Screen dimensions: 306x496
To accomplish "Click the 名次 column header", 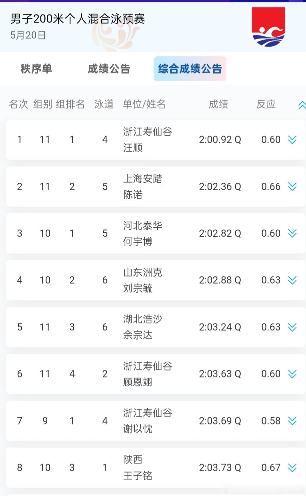I will (x=18, y=104).
